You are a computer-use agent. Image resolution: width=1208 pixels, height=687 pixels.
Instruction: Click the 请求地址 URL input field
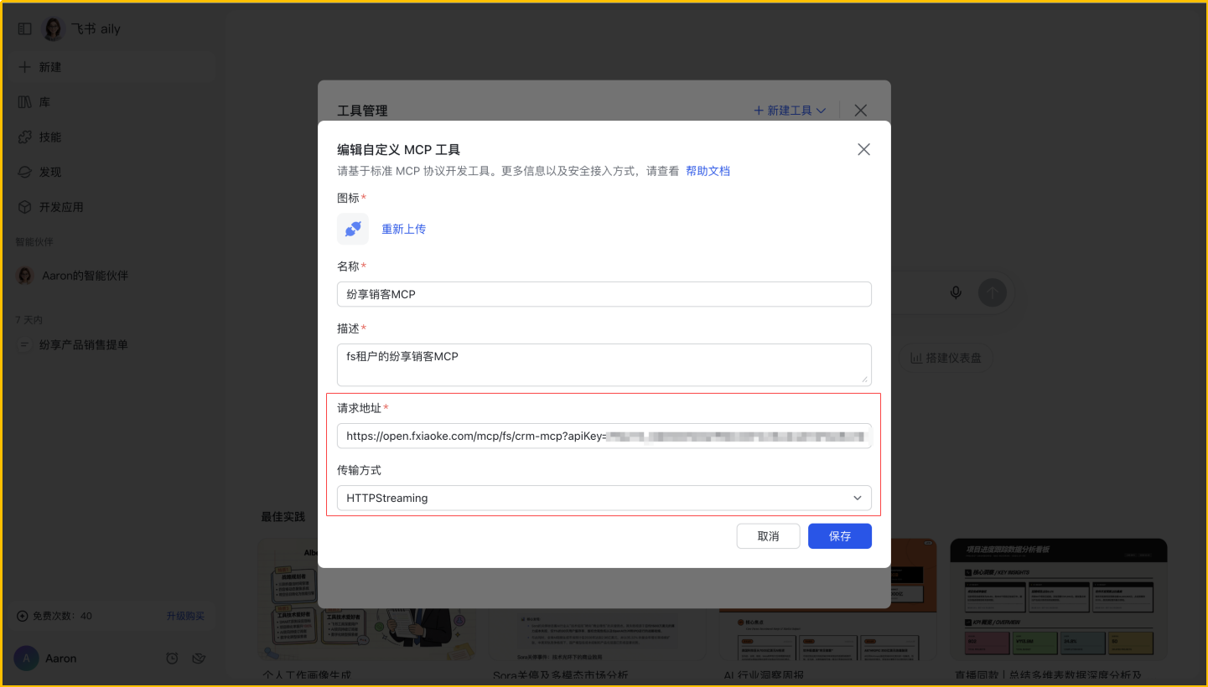click(x=604, y=436)
